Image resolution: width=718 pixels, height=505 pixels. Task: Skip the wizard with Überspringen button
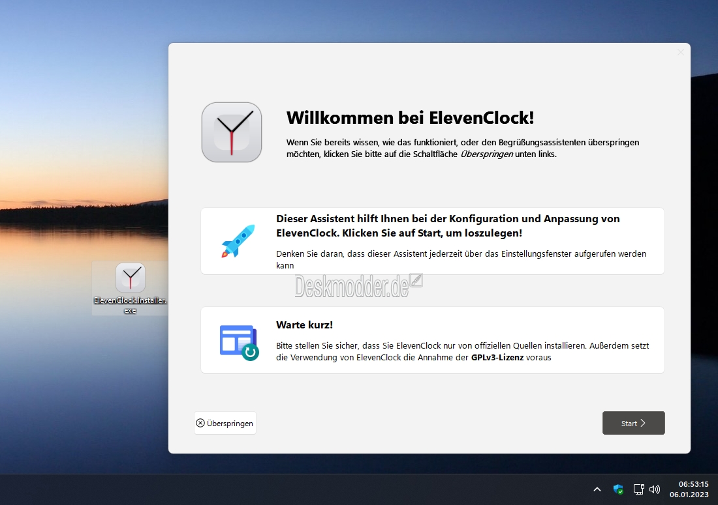click(225, 423)
